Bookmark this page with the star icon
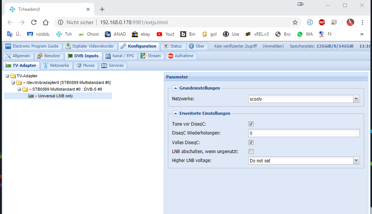Screen dimensions: 372x214 (295, 22)
